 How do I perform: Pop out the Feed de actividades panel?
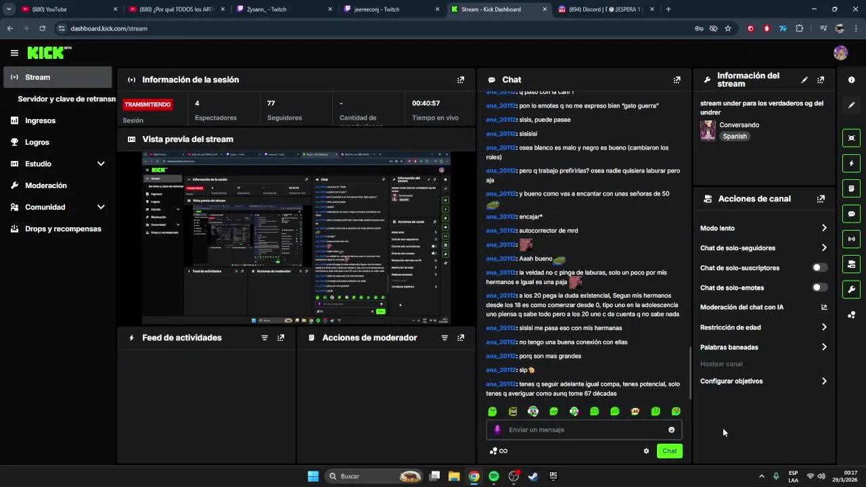[x=281, y=338]
